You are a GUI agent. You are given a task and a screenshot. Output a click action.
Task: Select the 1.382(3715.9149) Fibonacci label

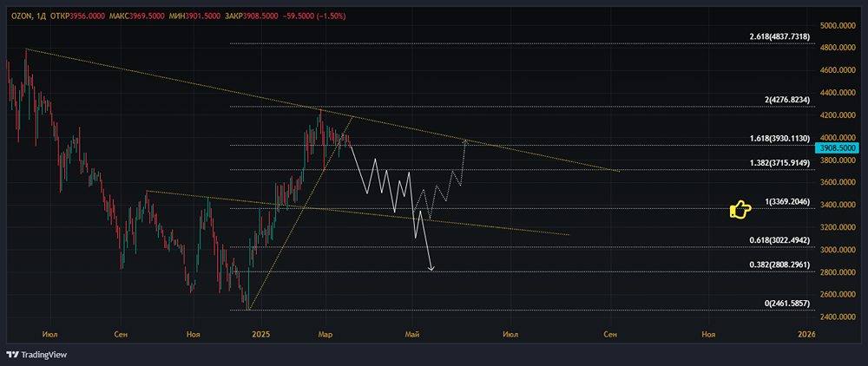point(780,162)
